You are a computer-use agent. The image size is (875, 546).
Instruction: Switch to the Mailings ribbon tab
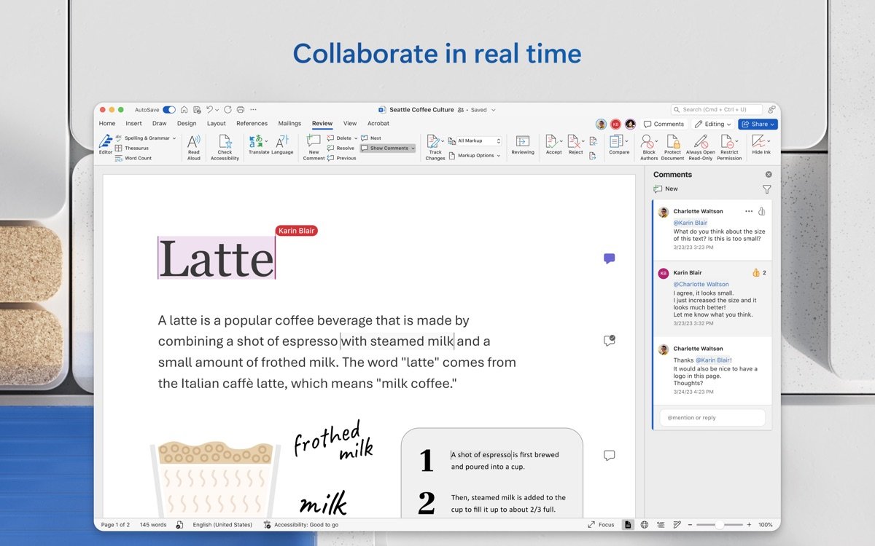point(289,123)
